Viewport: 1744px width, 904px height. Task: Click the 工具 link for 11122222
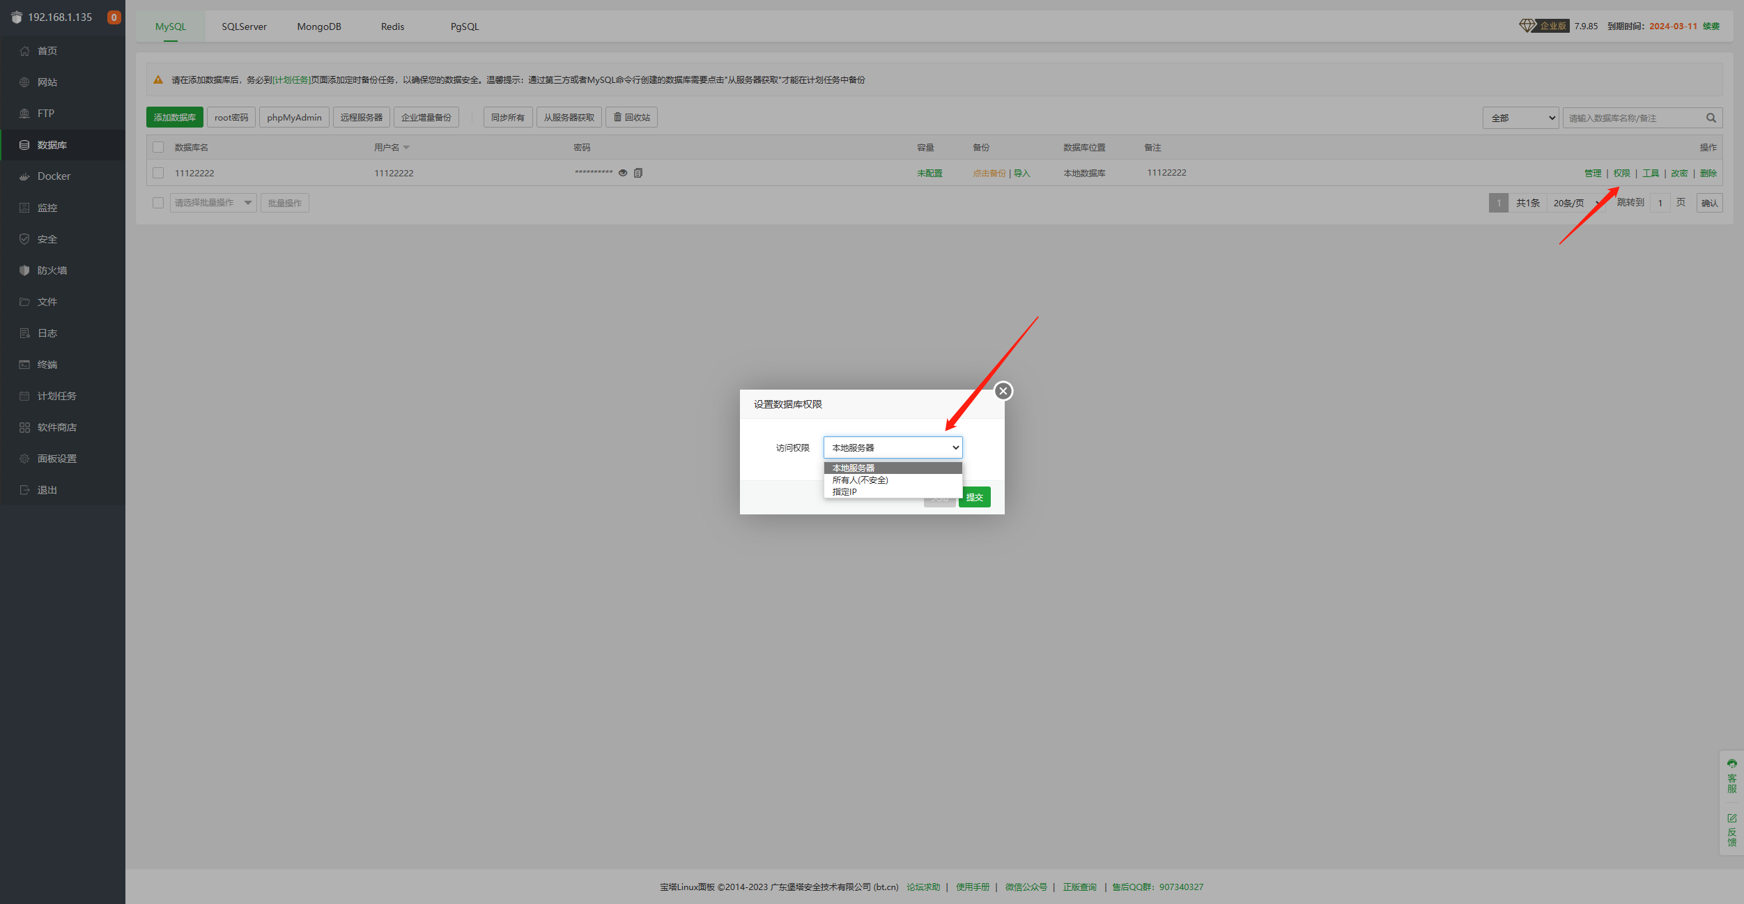1651,173
